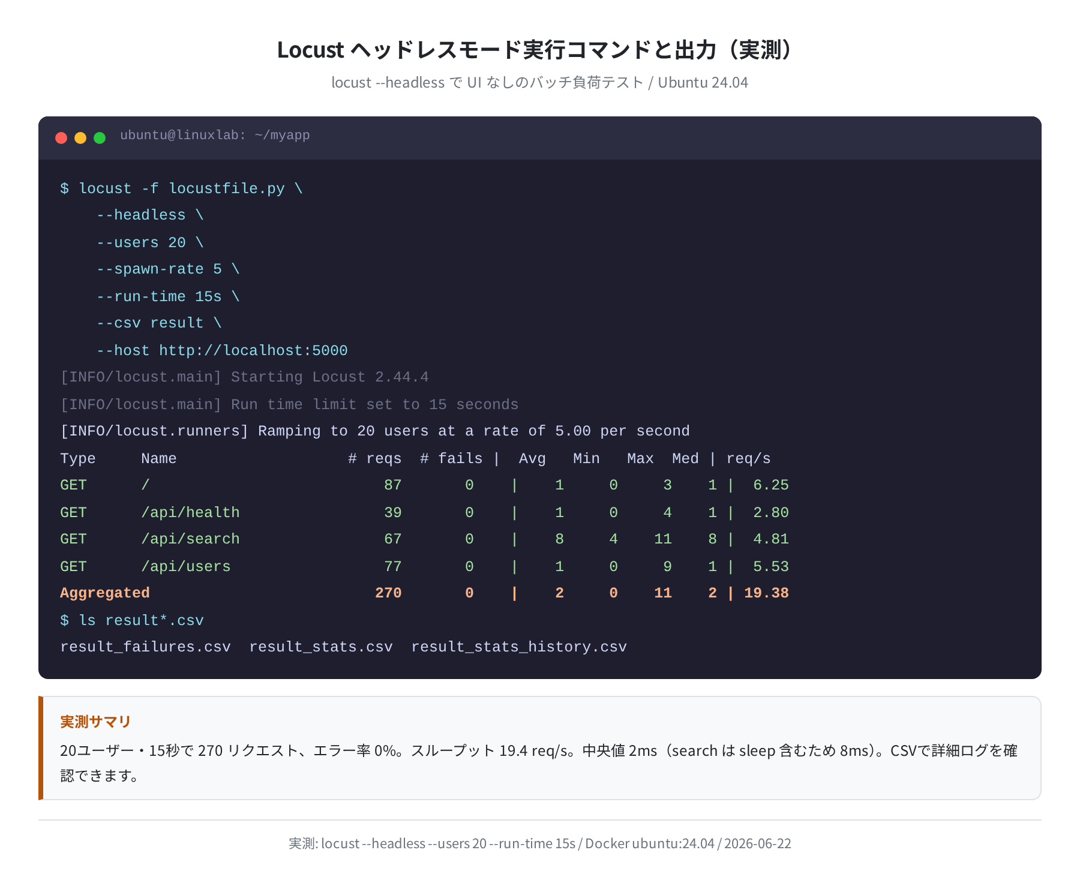The width and height of the screenshot is (1080, 877).
Task: Click the 'Name' column header
Action: 159,458
